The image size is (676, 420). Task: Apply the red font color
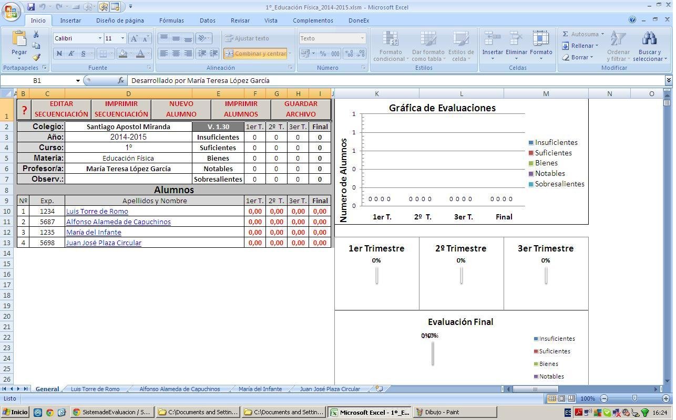point(140,54)
